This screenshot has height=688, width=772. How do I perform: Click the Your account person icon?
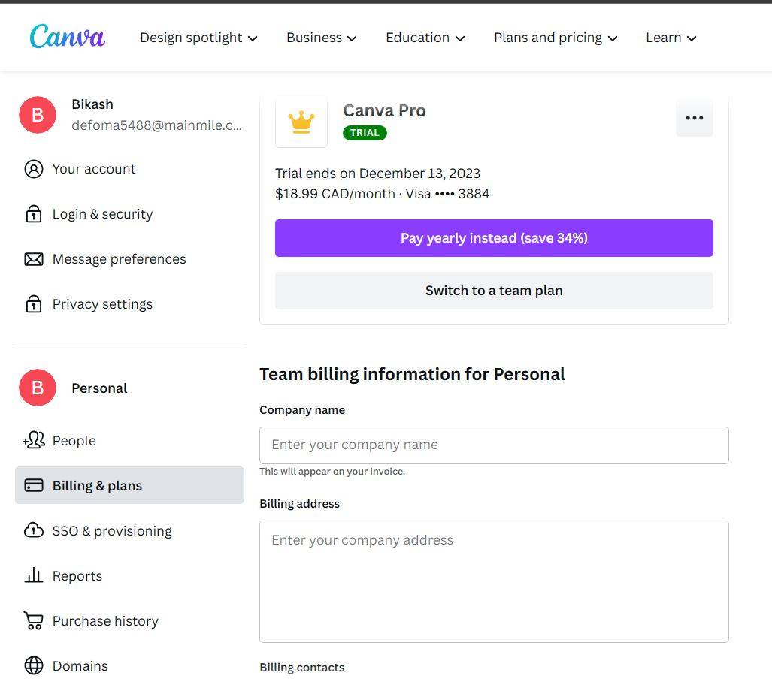34,169
